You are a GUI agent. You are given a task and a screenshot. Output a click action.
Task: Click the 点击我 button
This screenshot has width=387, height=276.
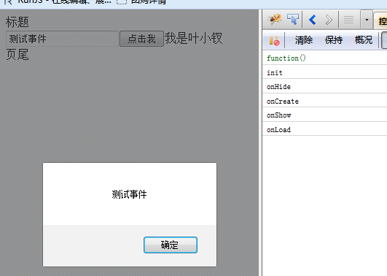pyautogui.click(x=141, y=39)
